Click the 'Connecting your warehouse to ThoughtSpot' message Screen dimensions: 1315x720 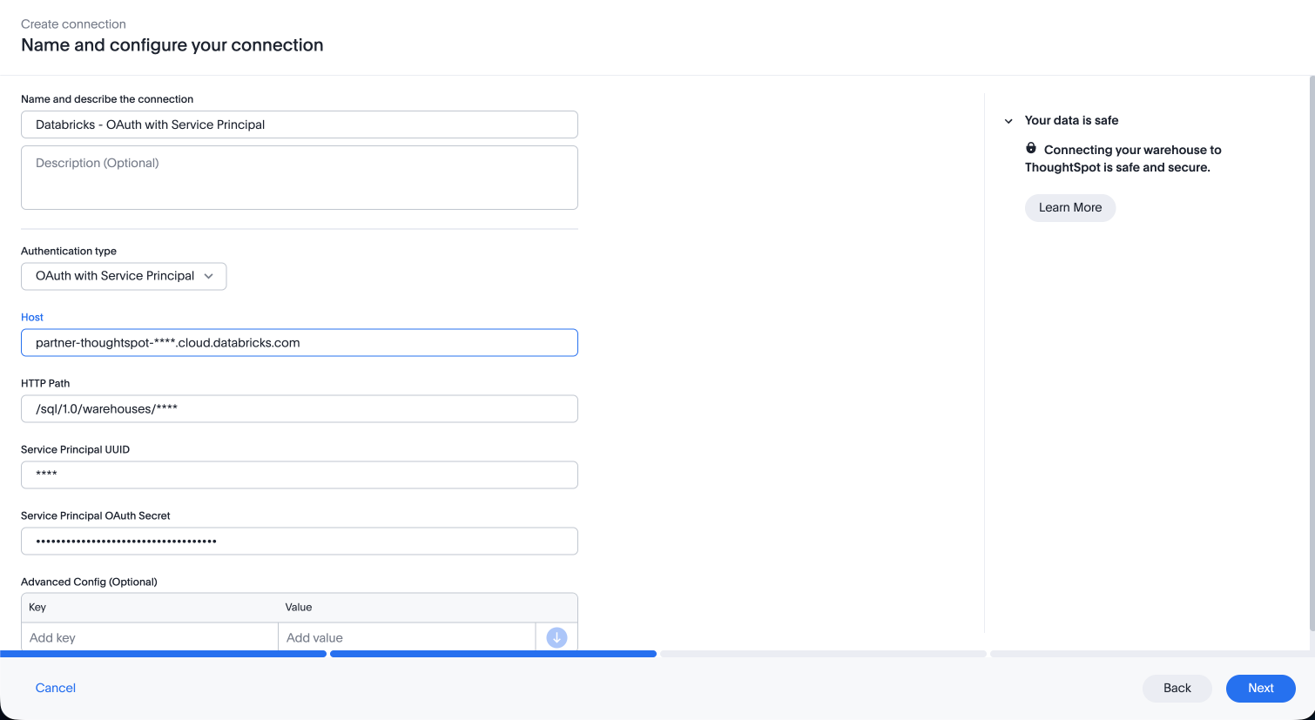[1123, 158]
